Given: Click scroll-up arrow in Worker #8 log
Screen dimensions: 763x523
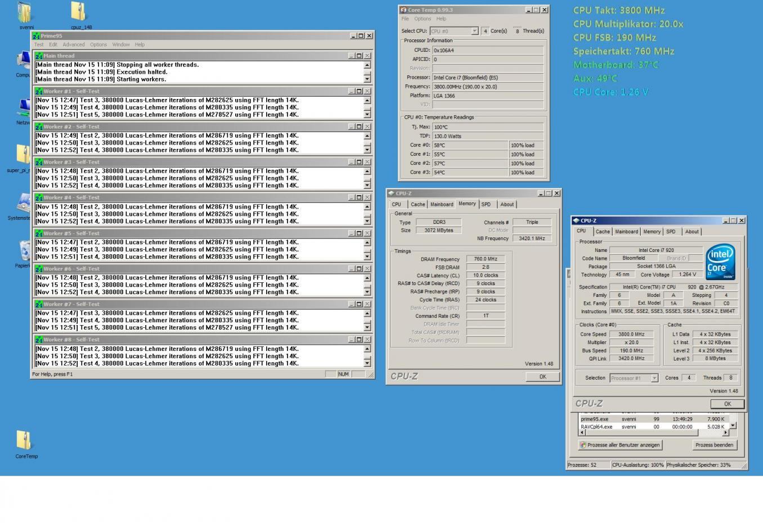Looking at the screenshot, I should tap(367, 349).
